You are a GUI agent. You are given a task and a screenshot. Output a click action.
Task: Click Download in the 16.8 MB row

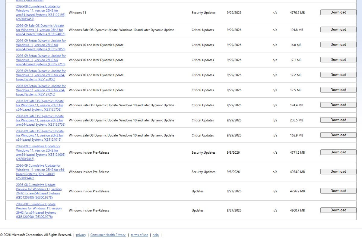coord(338,45)
